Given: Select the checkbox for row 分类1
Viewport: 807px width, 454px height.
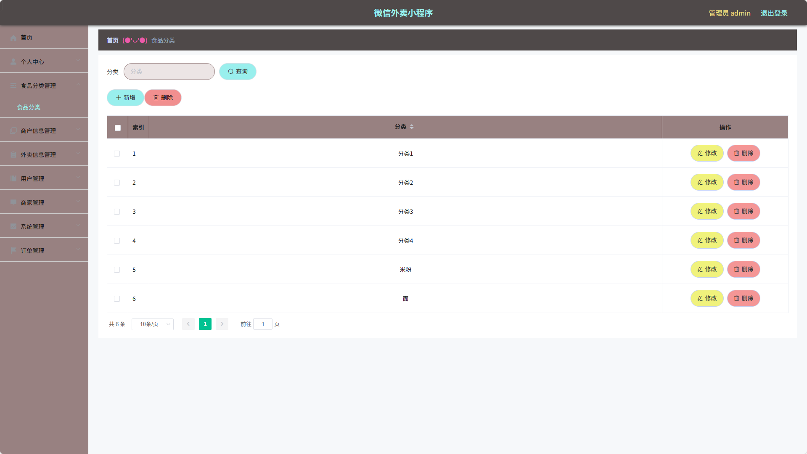Looking at the screenshot, I should coord(117,154).
